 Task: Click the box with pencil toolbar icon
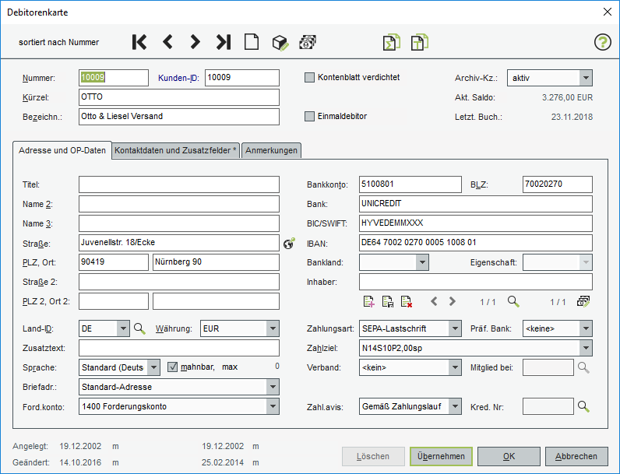[280, 42]
